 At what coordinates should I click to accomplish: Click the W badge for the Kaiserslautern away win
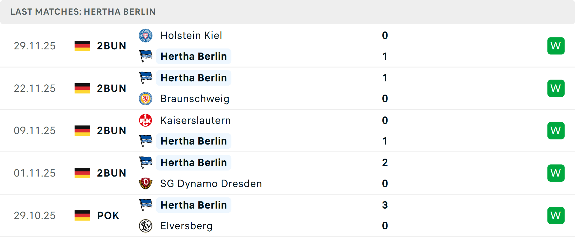click(556, 130)
